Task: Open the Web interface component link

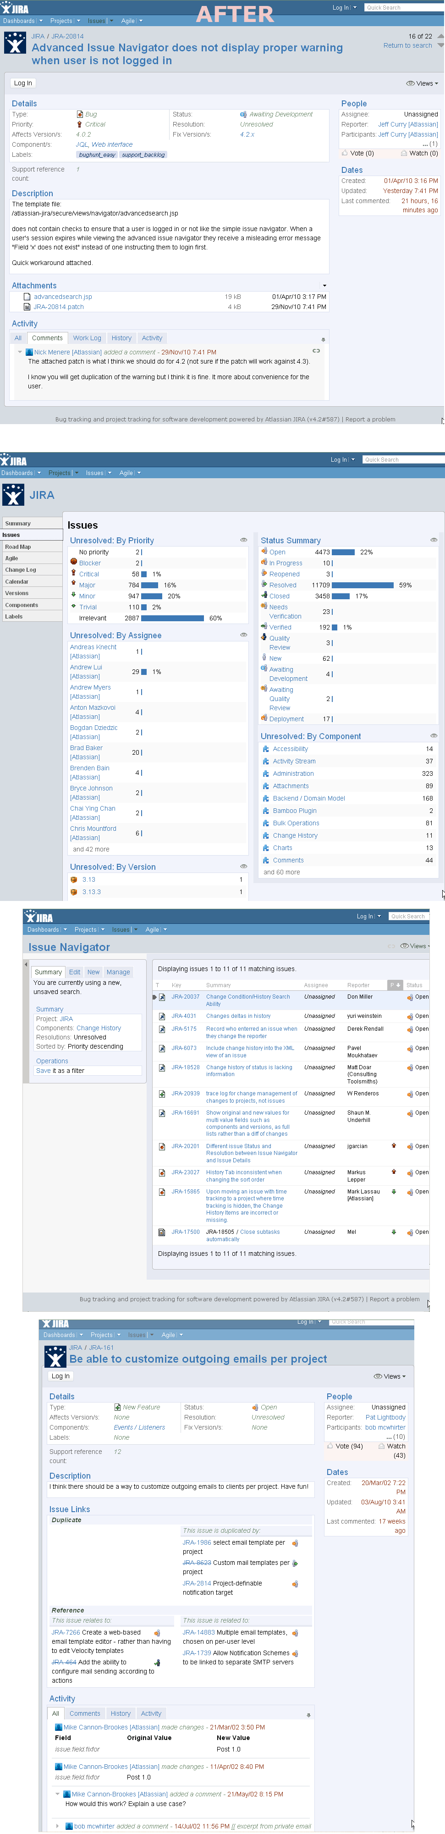Action: 112,144
